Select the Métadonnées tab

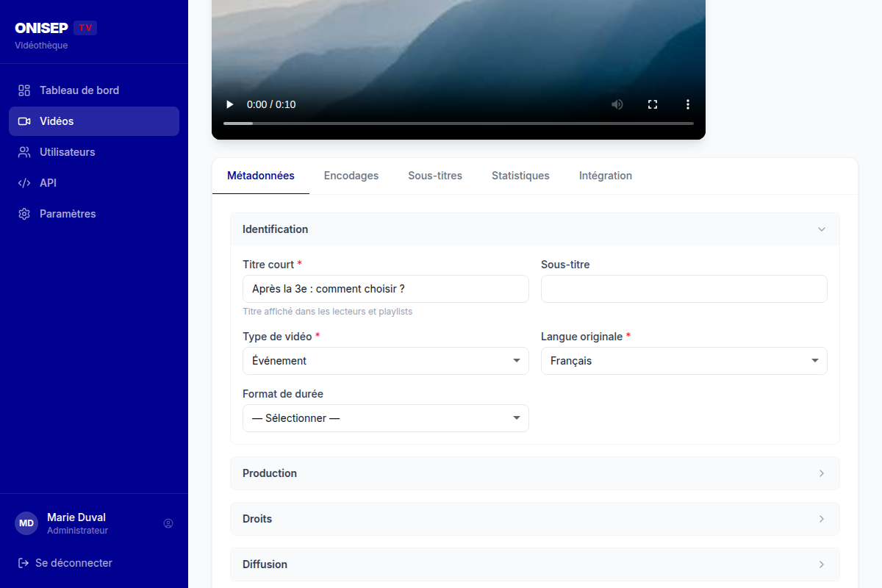pyautogui.click(x=261, y=176)
